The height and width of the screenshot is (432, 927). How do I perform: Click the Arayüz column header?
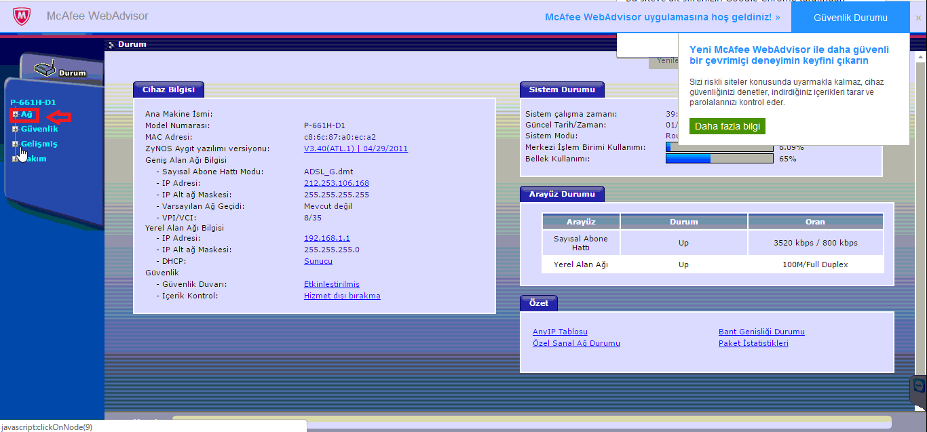tap(581, 222)
